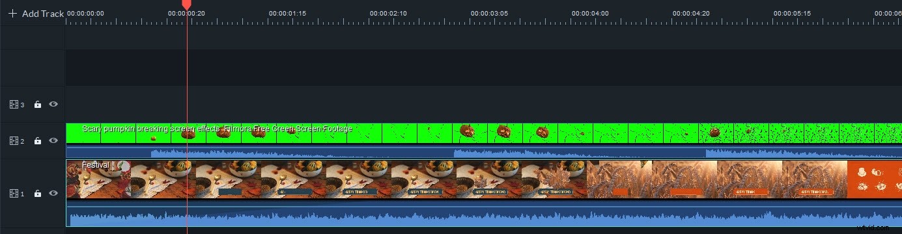The image size is (902, 234).
Task: Lock track 1 with the padlock icon
Action: pos(38,193)
